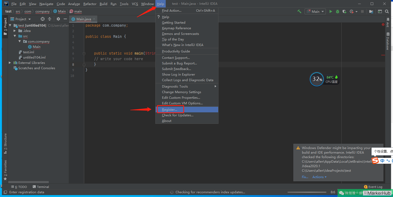Collapse all nodes in Project panel
This screenshot has width=393, height=197.
click(x=50, y=19)
